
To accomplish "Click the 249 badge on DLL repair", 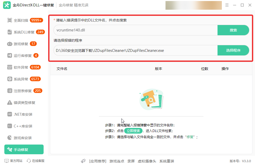I will pos(40,32).
